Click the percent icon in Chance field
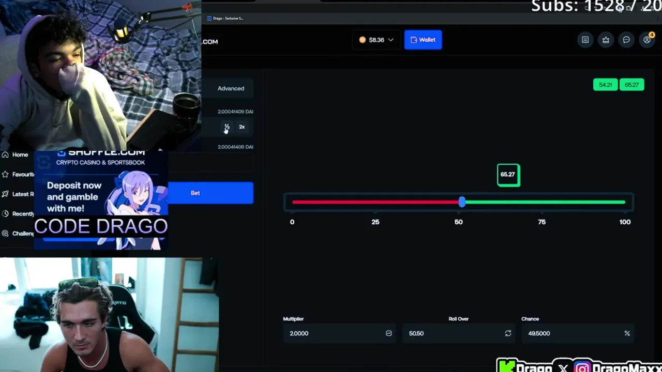 click(x=627, y=333)
